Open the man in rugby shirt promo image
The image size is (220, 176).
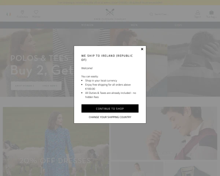pyautogui.click(x=164, y=133)
